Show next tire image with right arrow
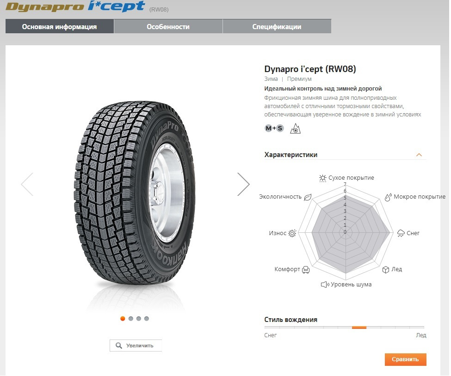 [x=243, y=184]
